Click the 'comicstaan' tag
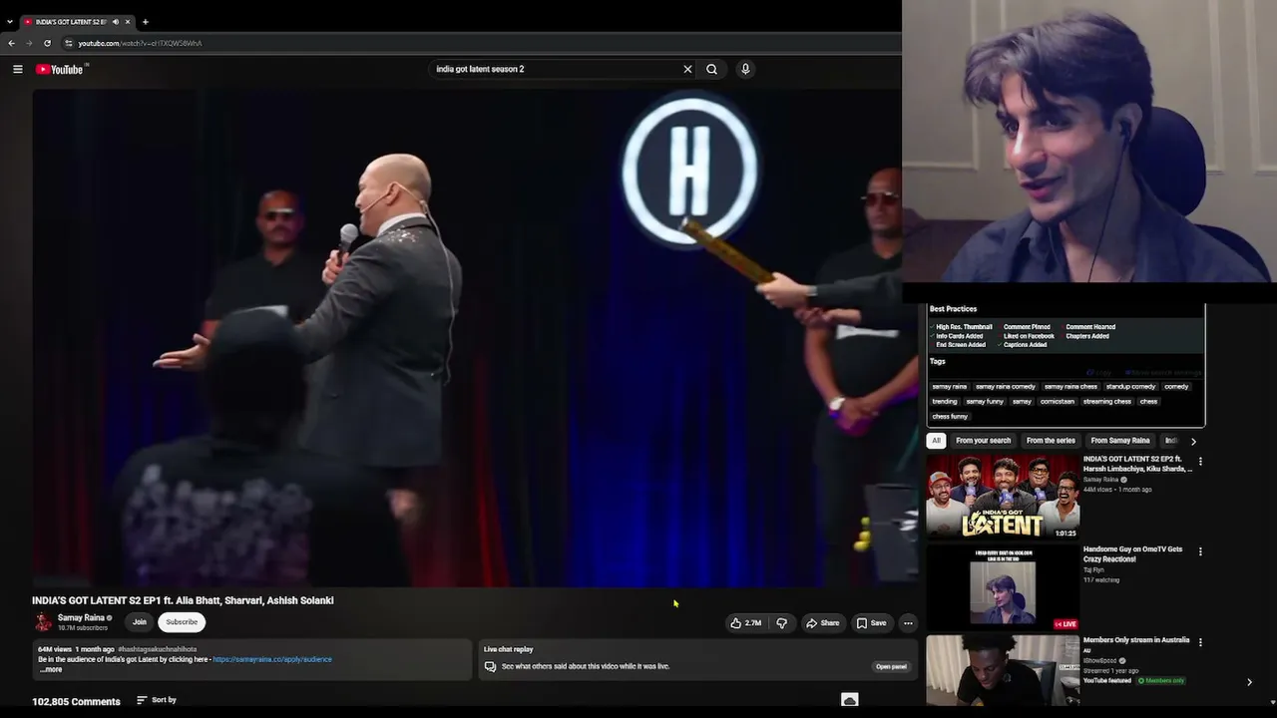The width and height of the screenshot is (1277, 718). pyautogui.click(x=1058, y=402)
